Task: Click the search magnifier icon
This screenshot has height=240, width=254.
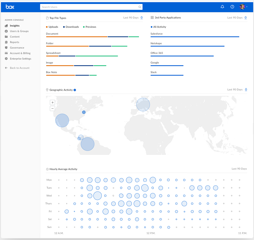Action: tap(140, 7)
